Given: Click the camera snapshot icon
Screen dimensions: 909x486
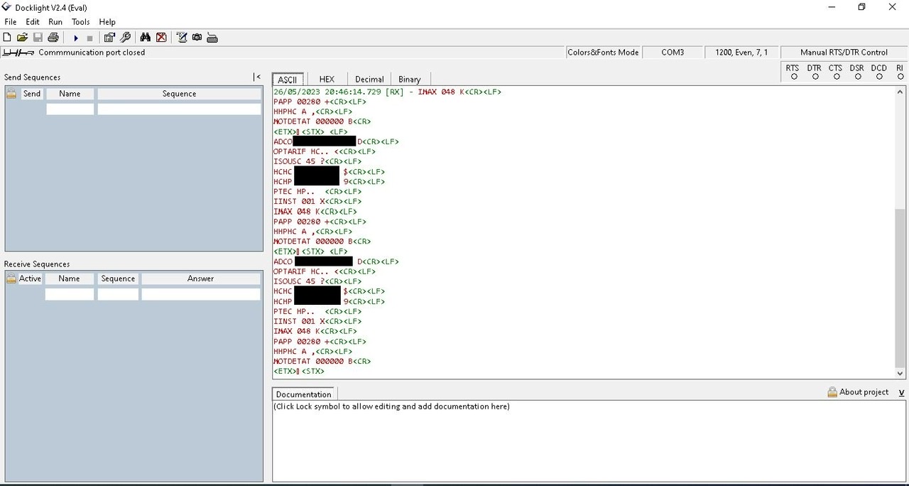Looking at the screenshot, I should [197, 38].
